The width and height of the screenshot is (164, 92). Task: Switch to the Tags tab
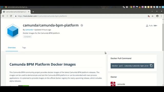click(24, 48)
